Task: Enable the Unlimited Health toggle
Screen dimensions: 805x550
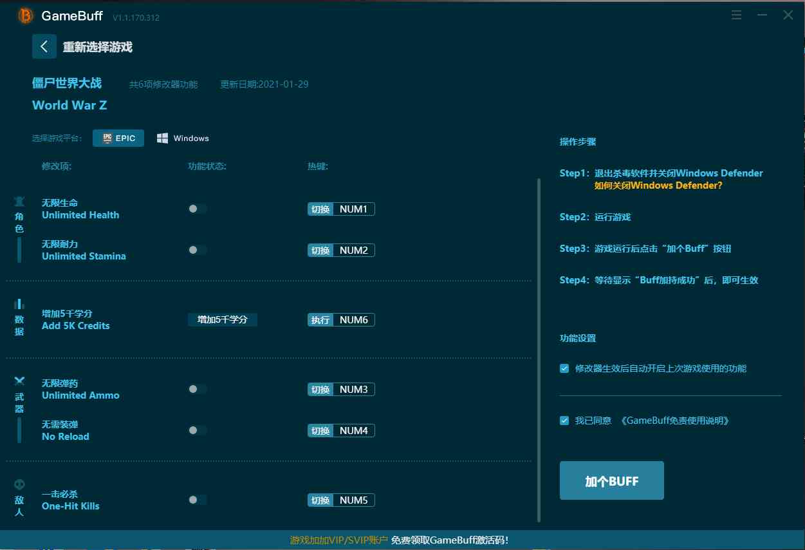Action: tap(197, 209)
